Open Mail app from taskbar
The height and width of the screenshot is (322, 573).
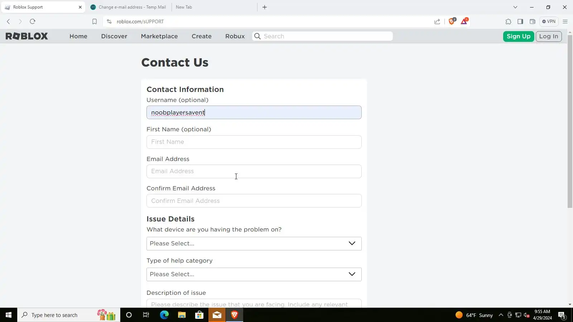point(217,315)
